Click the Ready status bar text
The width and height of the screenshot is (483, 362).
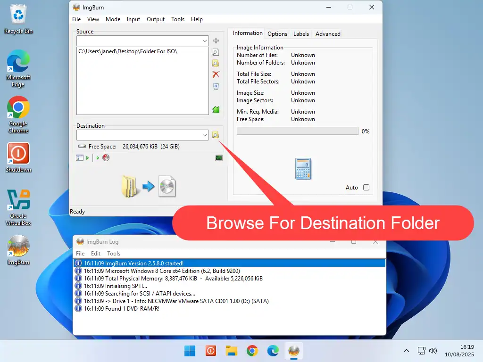(77, 212)
